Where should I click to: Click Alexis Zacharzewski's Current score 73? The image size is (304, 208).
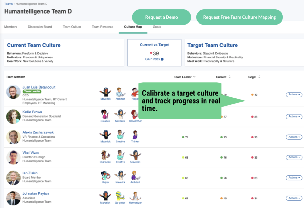(x=224, y=137)
